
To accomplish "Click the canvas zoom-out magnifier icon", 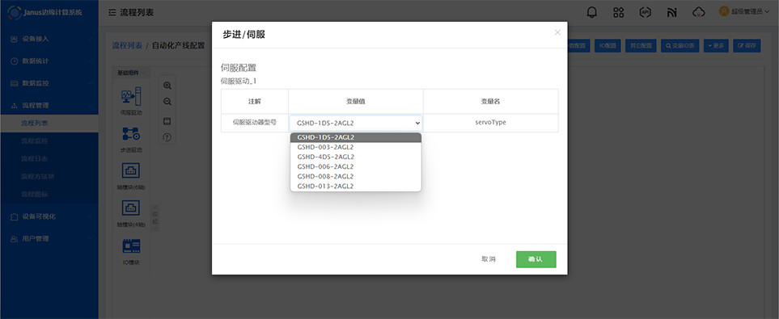I will point(167,102).
